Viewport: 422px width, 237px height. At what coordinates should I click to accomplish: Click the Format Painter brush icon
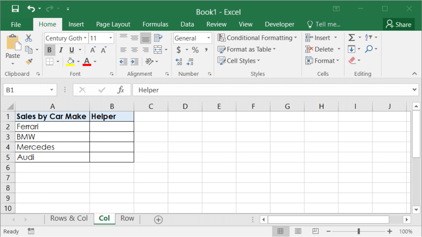(29, 62)
